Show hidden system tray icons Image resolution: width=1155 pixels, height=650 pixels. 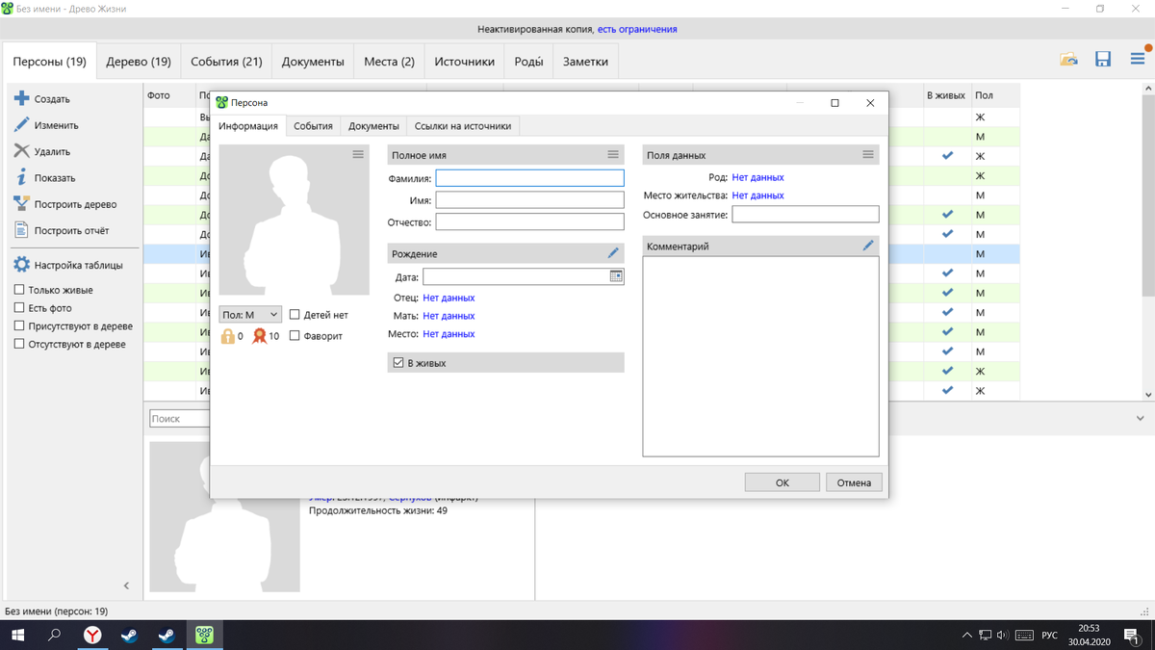pos(966,636)
